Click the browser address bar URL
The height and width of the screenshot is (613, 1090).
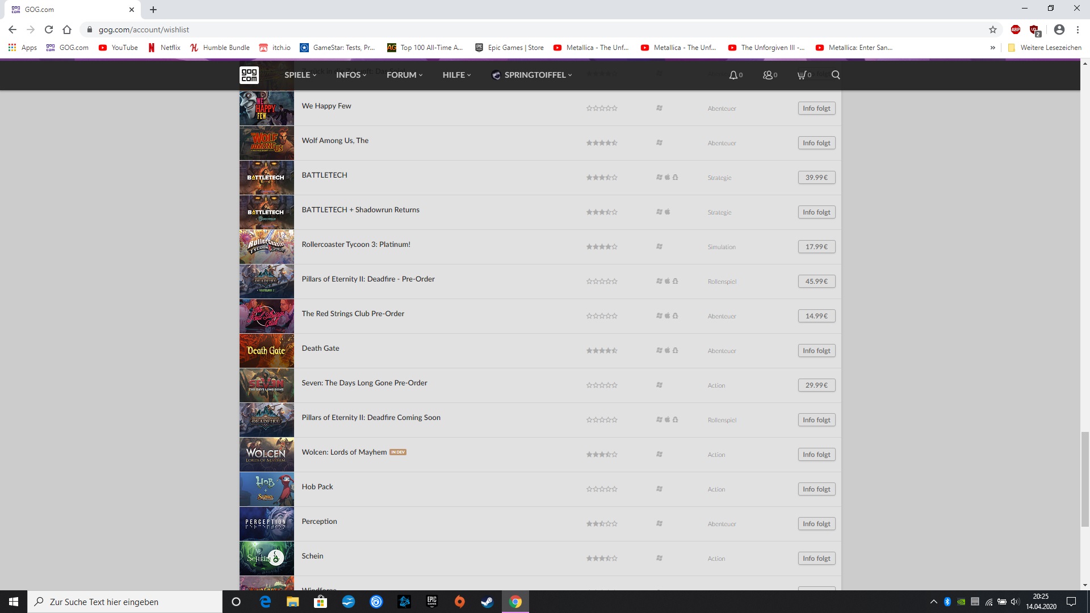144,30
